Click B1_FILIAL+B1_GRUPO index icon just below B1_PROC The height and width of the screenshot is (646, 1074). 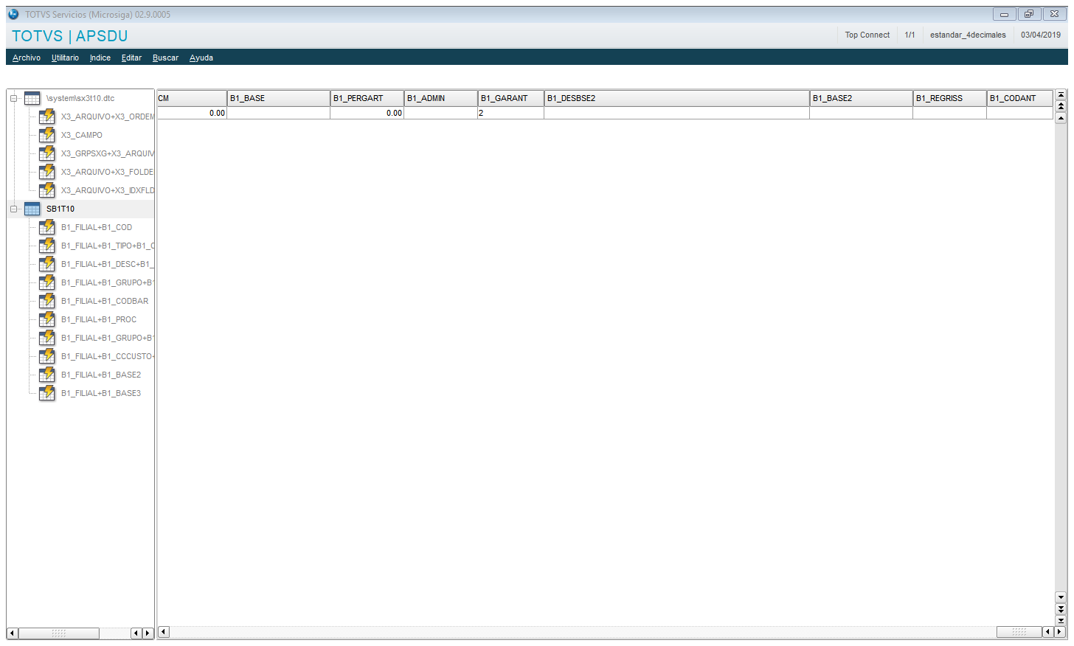pyautogui.click(x=47, y=338)
